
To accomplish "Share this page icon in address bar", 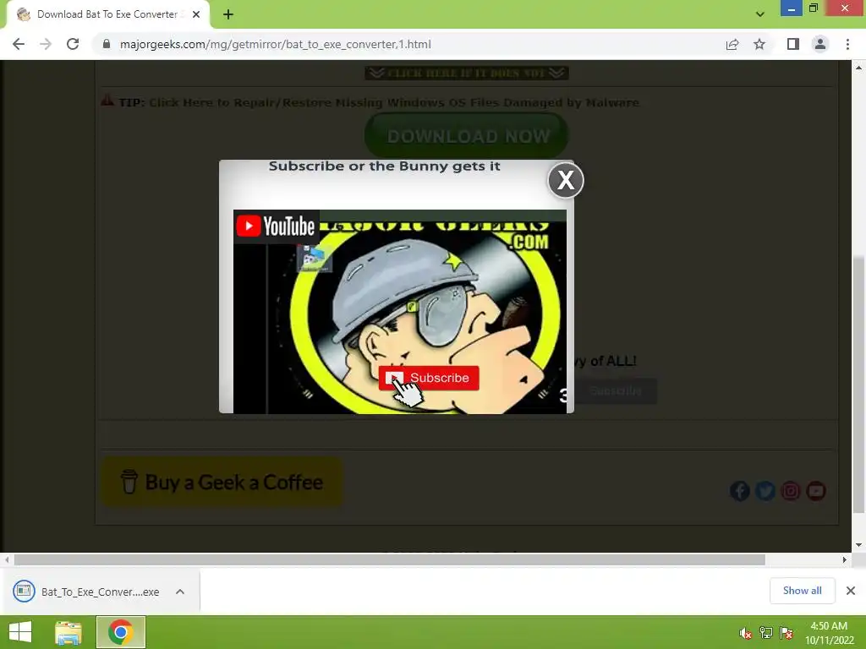I will pos(732,44).
